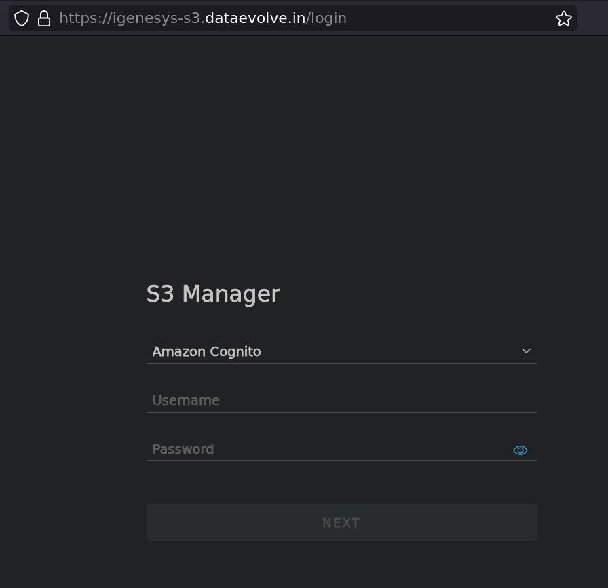Open site security padlock info
This screenshot has height=588, width=608.
44,18
